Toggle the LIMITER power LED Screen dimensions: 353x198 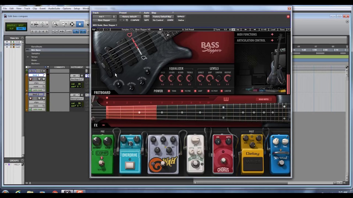point(222,91)
